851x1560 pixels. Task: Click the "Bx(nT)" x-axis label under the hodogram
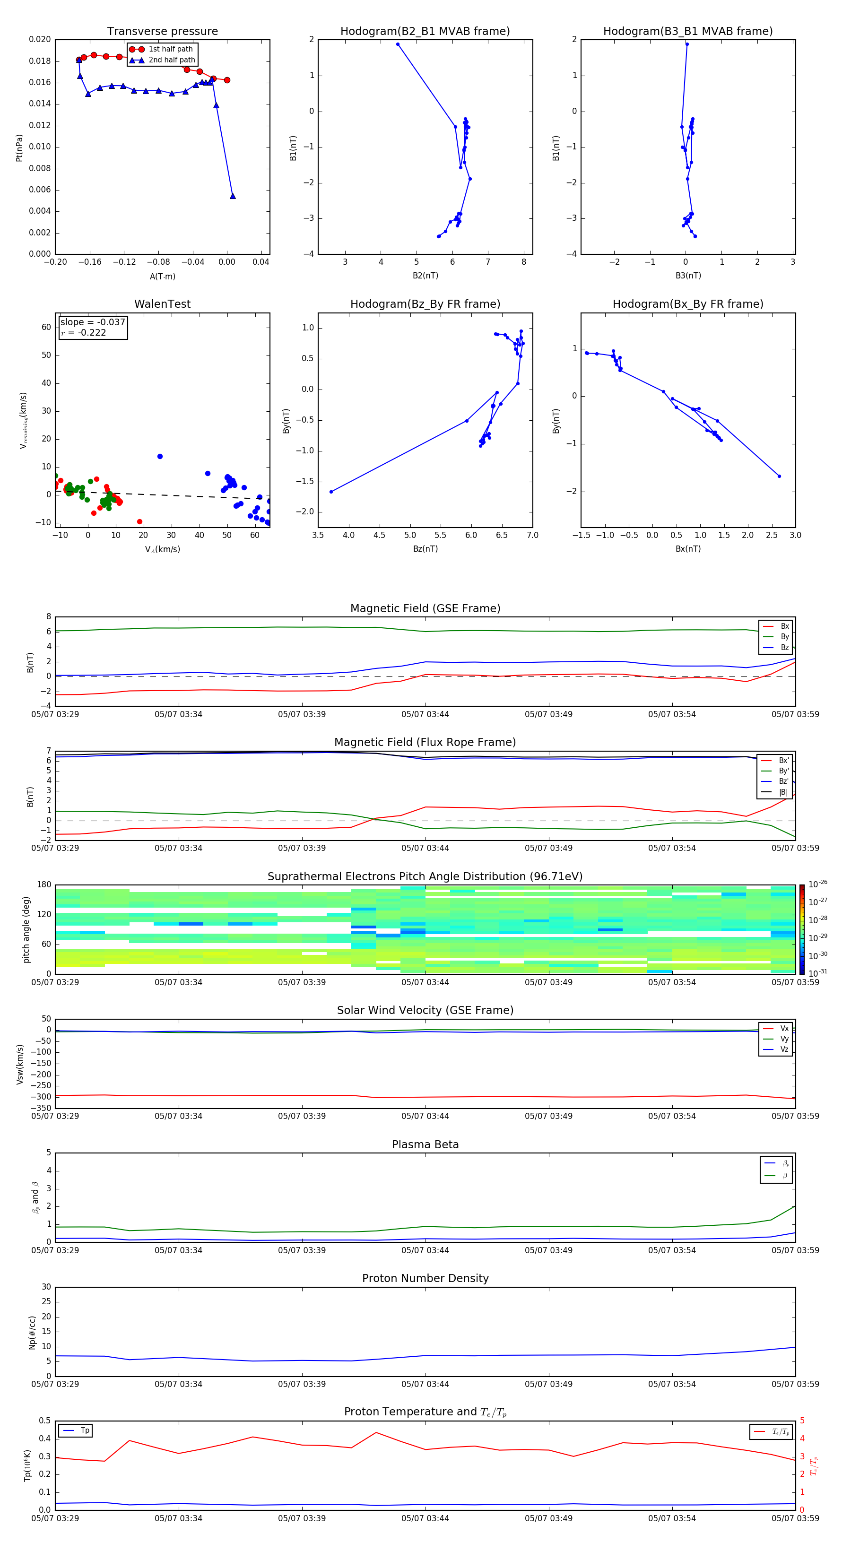click(x=688, y=549)
